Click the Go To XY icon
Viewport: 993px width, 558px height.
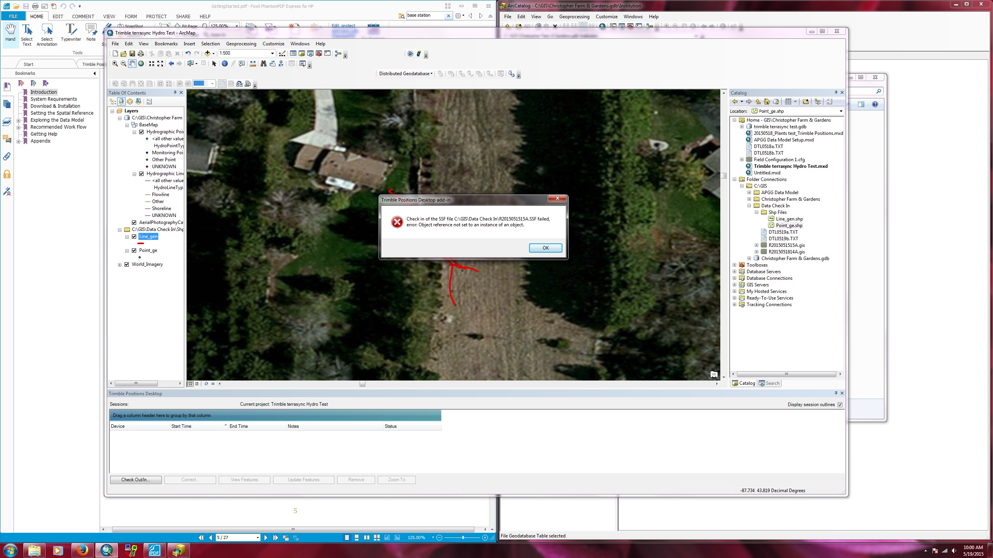pyautogui.click(x=281, y=64)
